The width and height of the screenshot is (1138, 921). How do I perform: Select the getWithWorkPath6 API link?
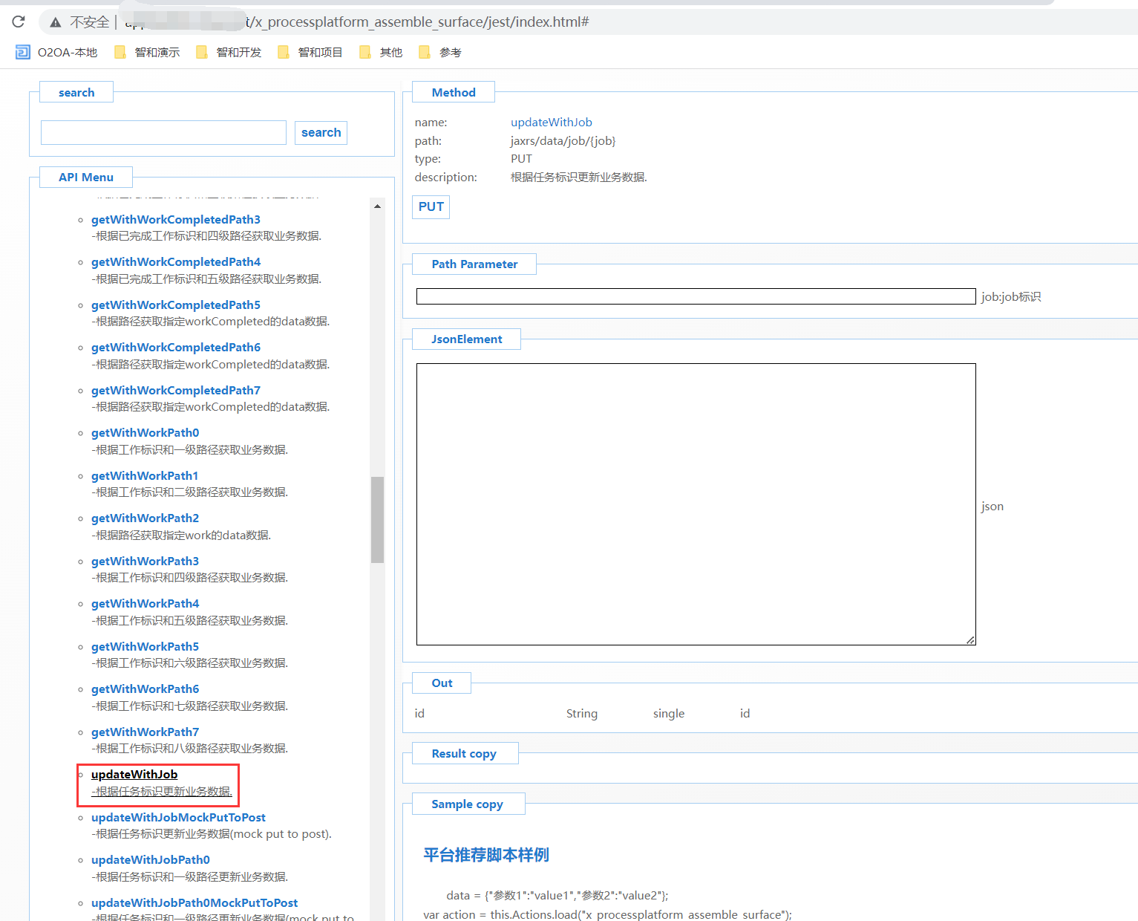click(145, 689)
